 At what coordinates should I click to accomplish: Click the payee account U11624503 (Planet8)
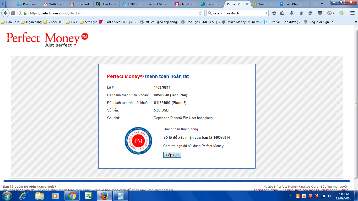coord(170,103)
